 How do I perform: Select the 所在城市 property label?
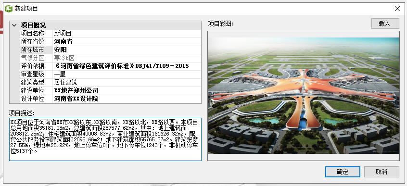(32, 50)
